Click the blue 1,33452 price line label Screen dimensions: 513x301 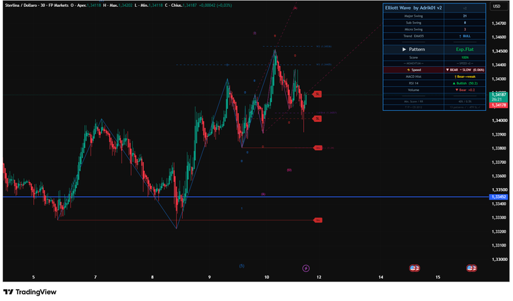coord(499,197)
